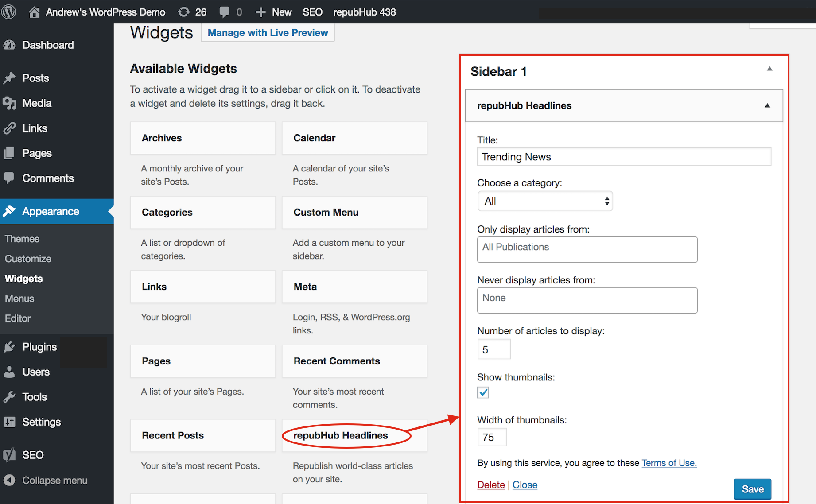
Task: Click Manage with Live Preview button
Action: (268, 33)
